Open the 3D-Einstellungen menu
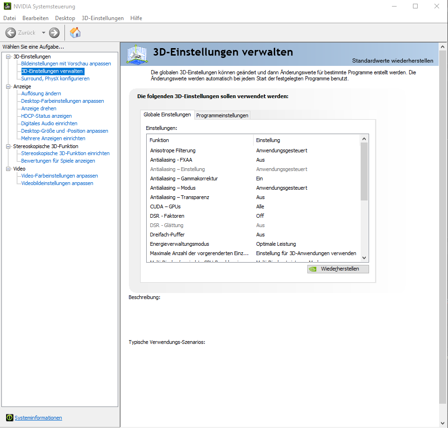This screenshot has height=428, width=448. 103,18
